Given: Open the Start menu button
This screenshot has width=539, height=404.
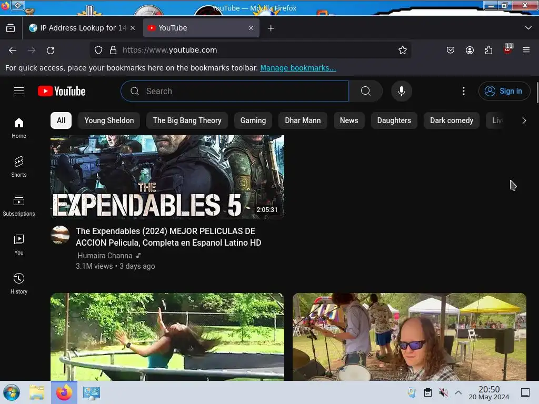Looking at the screenshot, I should click(12, 392).
